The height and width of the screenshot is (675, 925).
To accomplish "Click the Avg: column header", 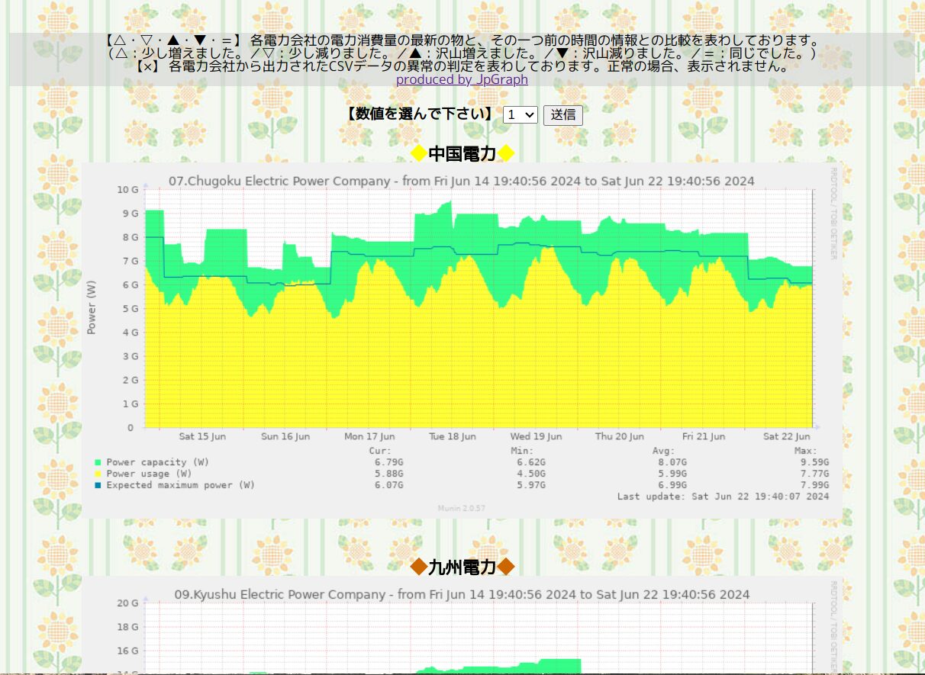I will 664,451.
